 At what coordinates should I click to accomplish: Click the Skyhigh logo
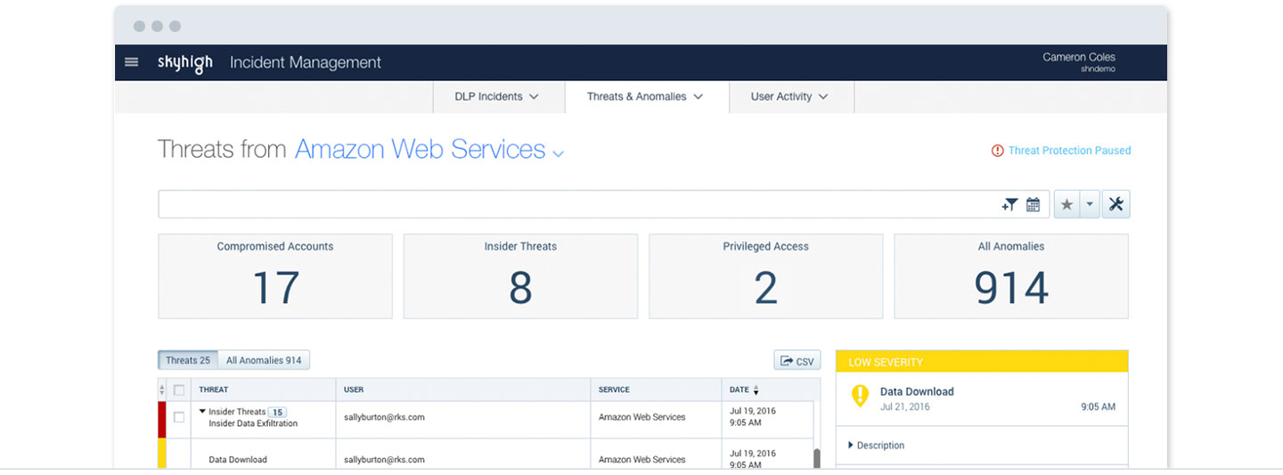(185, 63)
